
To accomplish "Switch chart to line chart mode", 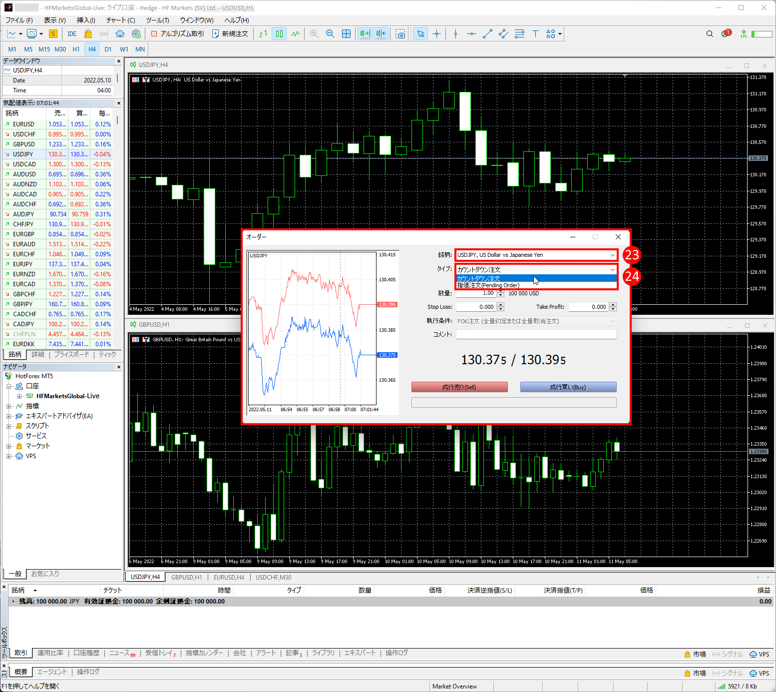I will tap(296, 34).
